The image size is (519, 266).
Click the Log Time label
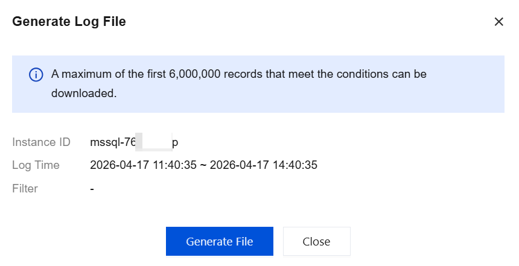click(36, 165)
